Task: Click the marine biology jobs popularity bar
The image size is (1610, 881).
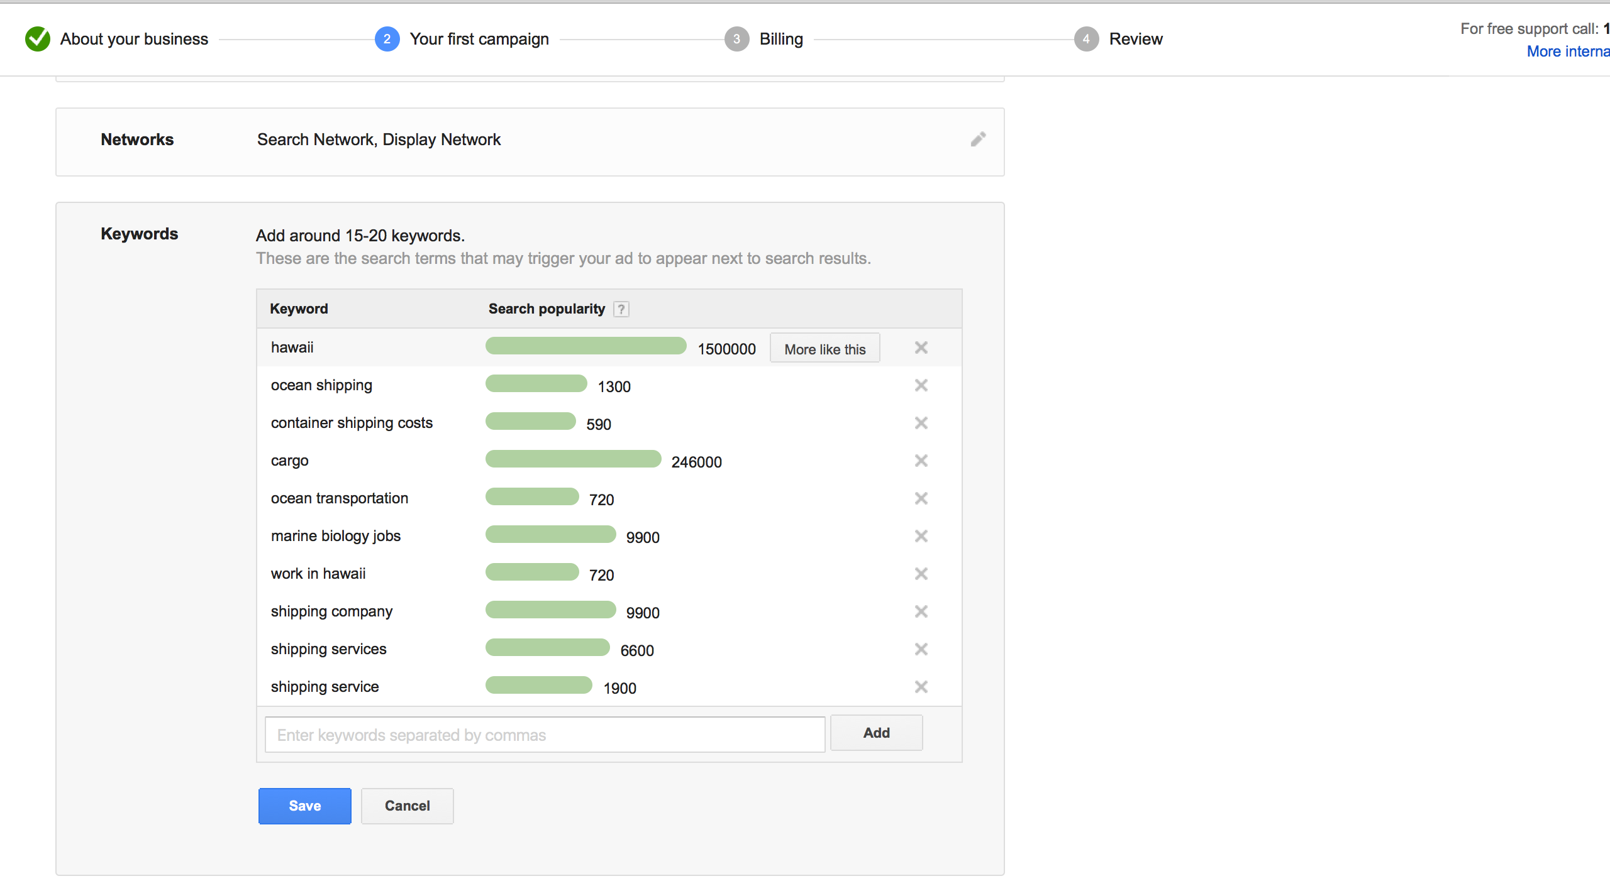Action: (x=550, y=534)
